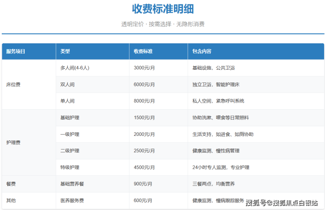Click the 单人间 room type cell
Image resolution: width=325 pixels, height=210 pixels.
click(67, 101)
